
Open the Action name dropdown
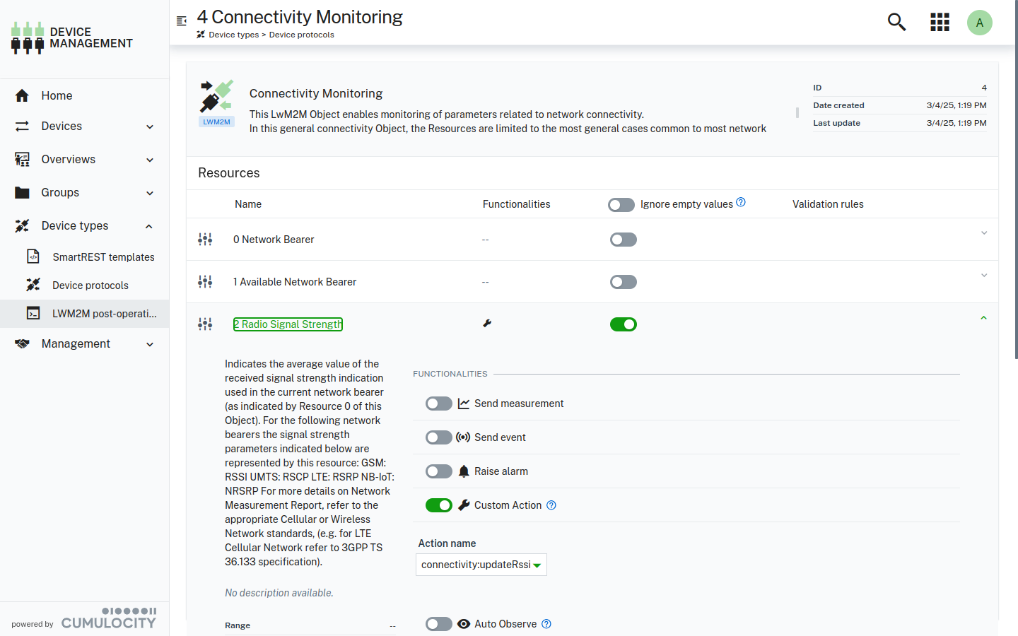click(x=481, y=565)
